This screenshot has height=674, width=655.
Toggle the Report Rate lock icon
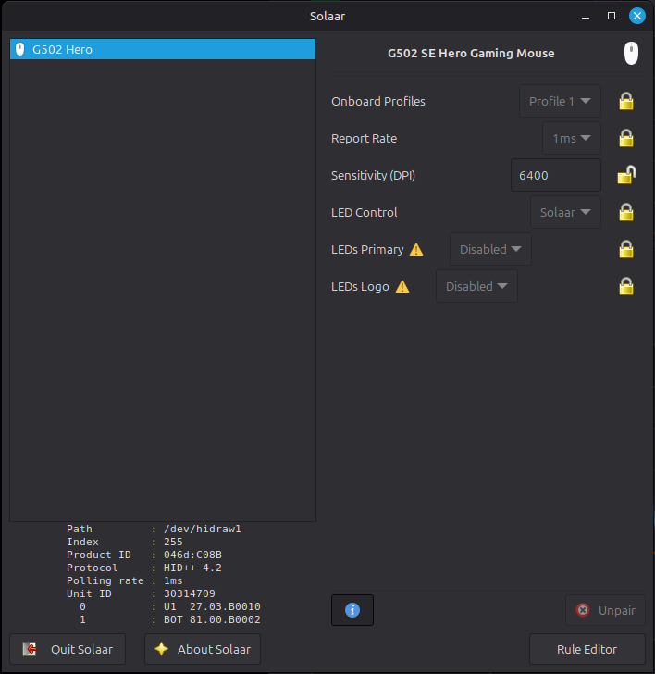(x=626, y=138)
